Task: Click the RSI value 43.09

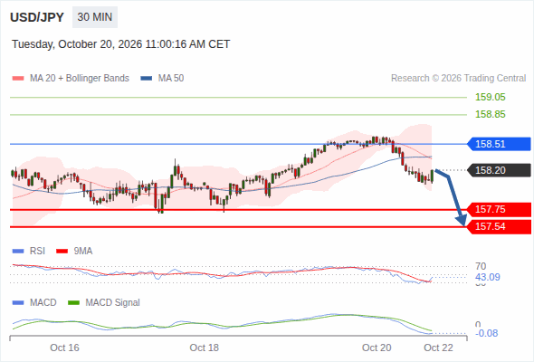Action: coord(488,277)
